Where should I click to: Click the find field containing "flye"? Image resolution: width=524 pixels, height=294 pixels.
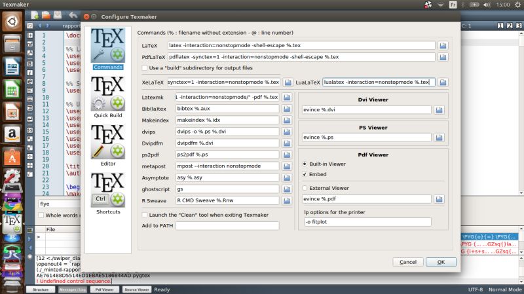point(60,204)
